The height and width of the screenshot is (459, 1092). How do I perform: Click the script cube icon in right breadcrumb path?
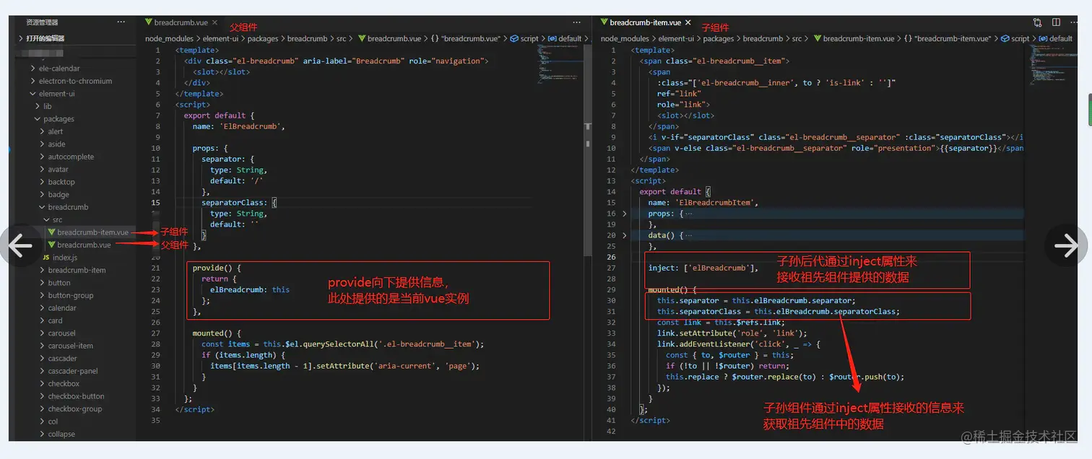coord(1006,39)
